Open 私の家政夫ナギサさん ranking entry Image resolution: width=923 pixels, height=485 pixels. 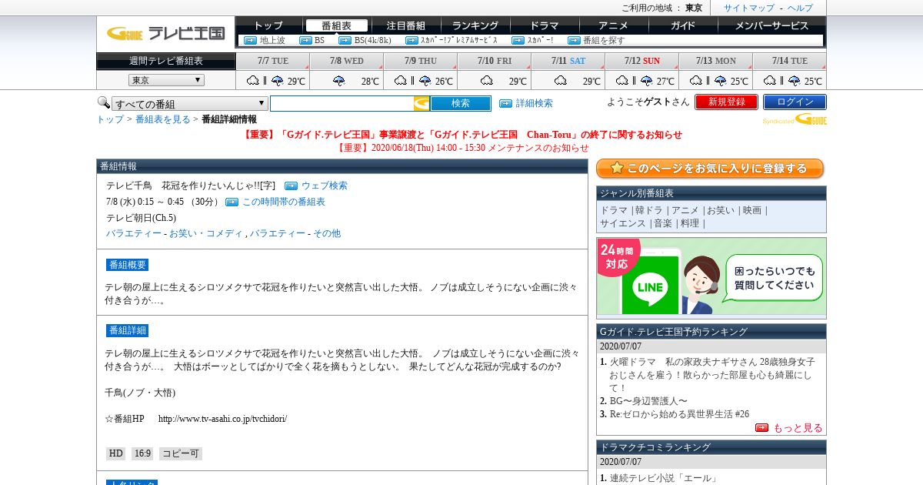[x=712, y=374]
